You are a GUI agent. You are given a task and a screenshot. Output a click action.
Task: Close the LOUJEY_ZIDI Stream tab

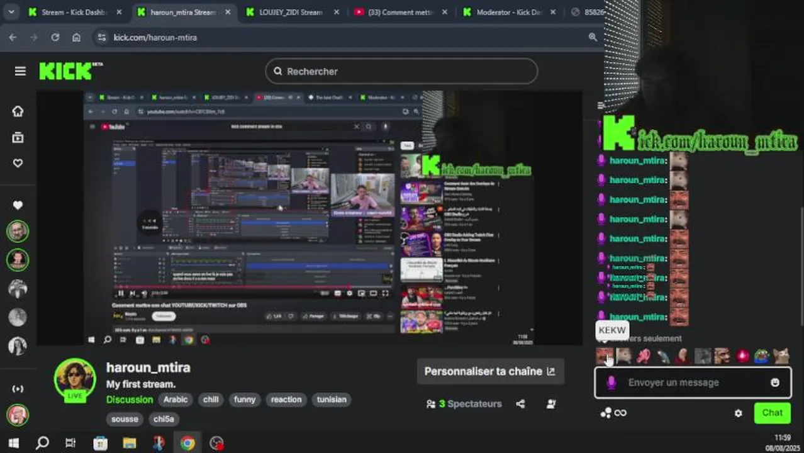337,12
